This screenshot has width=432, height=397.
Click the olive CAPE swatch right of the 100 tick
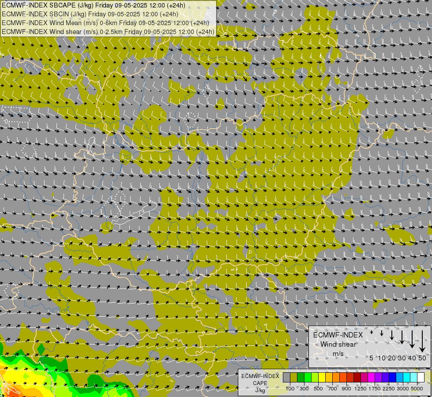pyautogui.click(x=294, y=378)
